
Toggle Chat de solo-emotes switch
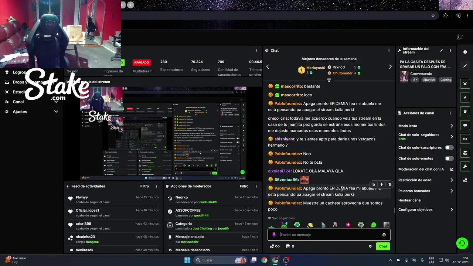[x=449, y=158]
